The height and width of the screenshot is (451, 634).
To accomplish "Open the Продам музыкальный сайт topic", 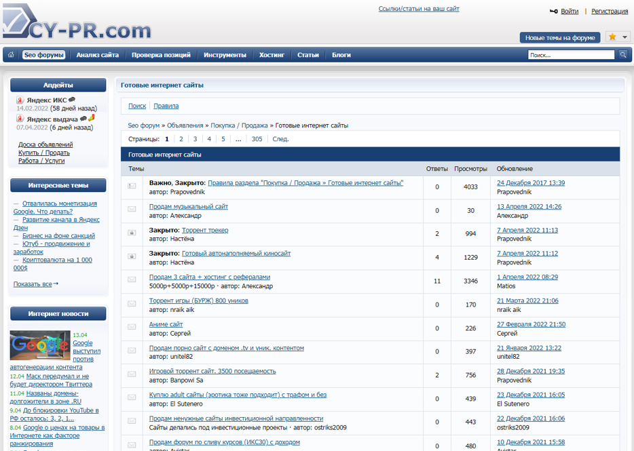I will pyautogui.click(x=189, y=206).
